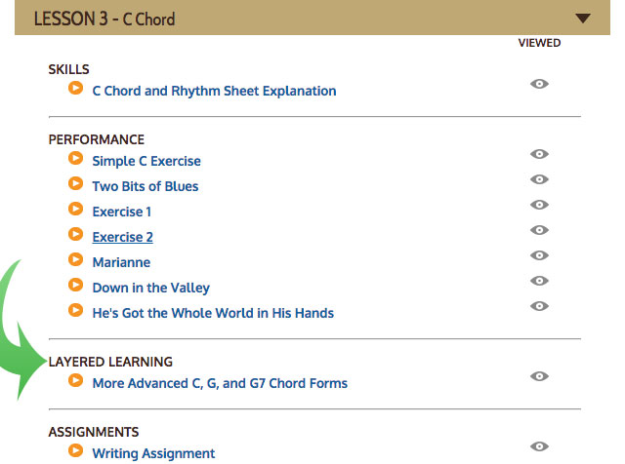Open the Exercise 2 link

click(122, 237)
